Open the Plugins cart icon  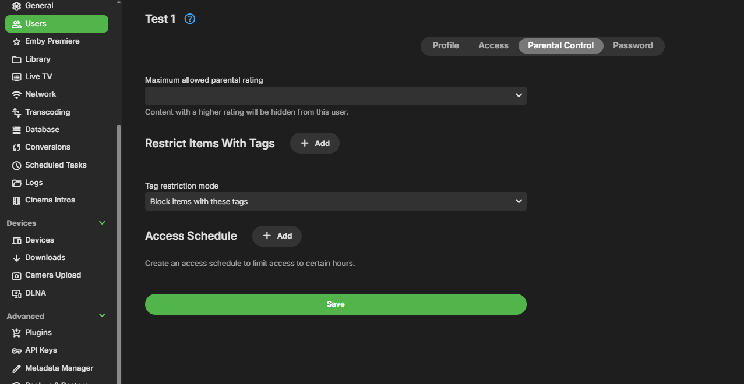coord(16,333)
